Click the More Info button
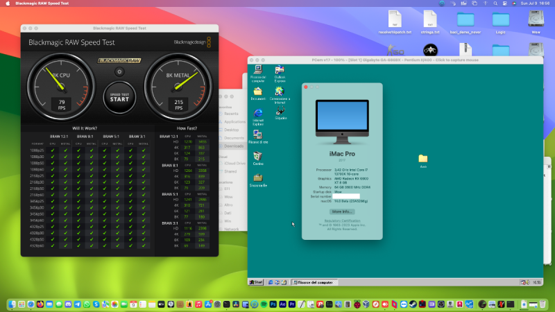The width and height of the screenshot is (555, 312). (x=342, y=211)
